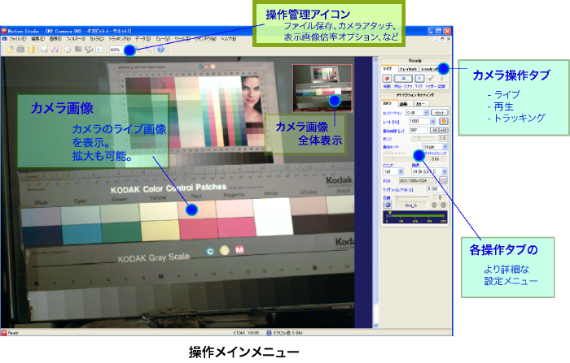Click the second grey round button right of Acq_A

pos(443,205)
